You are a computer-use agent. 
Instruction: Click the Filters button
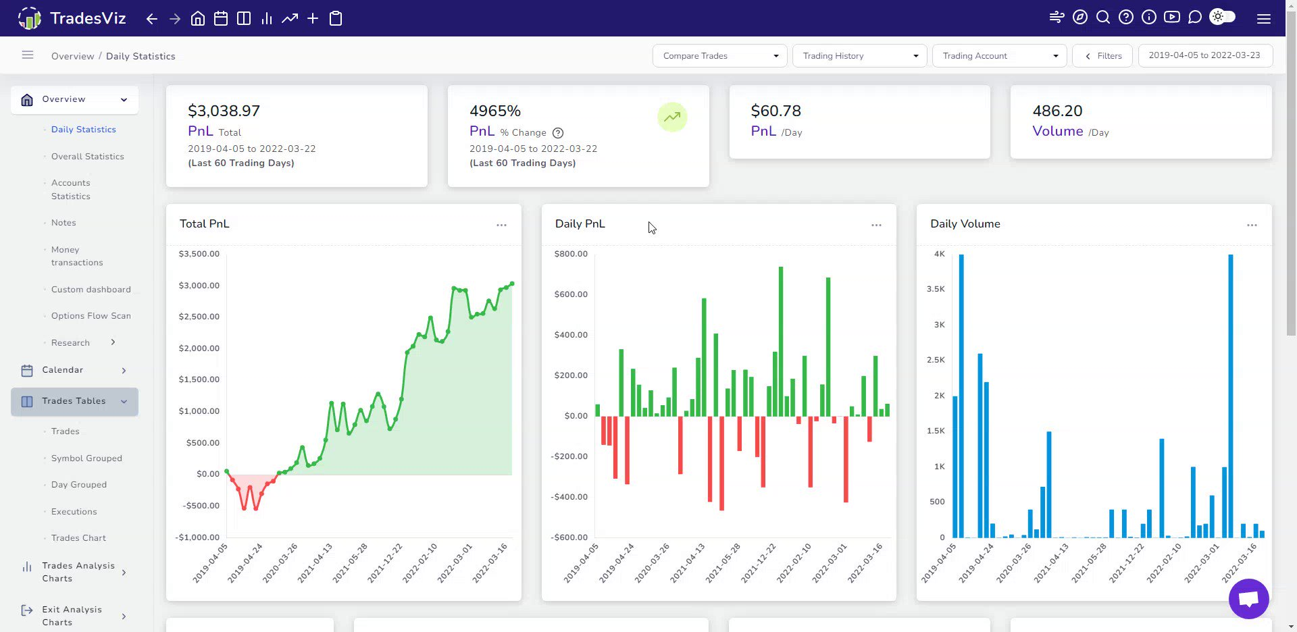tap(1102, 56)
